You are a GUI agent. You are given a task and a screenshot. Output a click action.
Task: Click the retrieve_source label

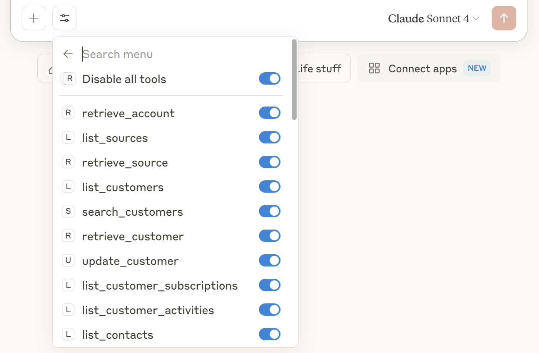pyautogui.click(x=125, y=162)
